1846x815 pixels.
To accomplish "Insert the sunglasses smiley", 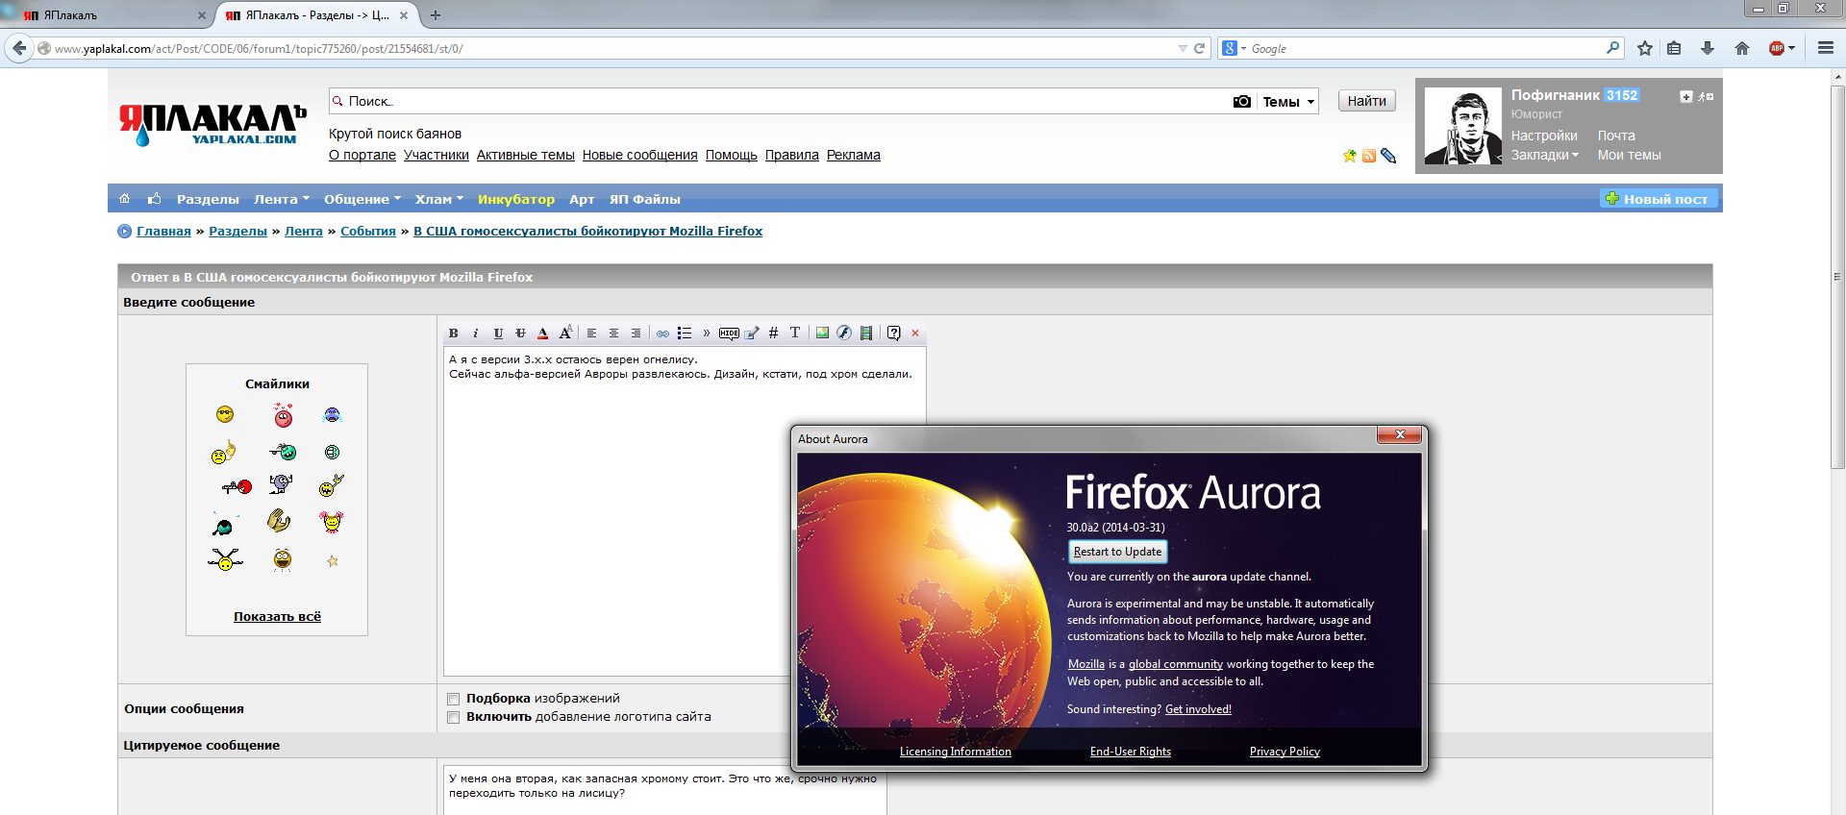I will (225, 414).
